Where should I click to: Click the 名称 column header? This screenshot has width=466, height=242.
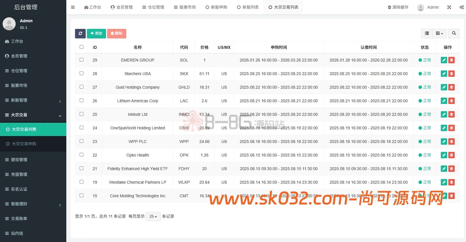[x=138, y=47]
